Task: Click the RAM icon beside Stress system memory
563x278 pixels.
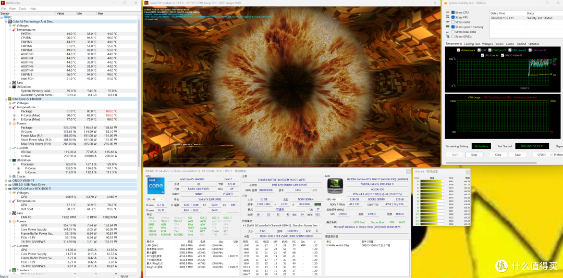Action: [x=447, y=27]
